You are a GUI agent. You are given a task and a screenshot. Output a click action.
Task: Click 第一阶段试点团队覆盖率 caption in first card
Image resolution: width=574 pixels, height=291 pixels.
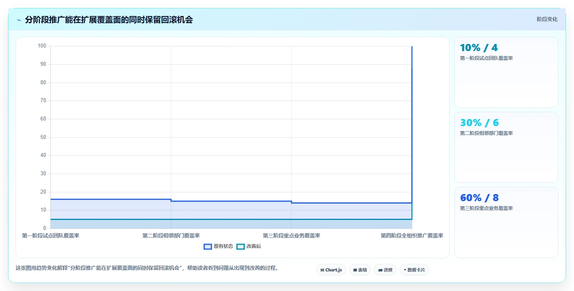pos(486,58)
